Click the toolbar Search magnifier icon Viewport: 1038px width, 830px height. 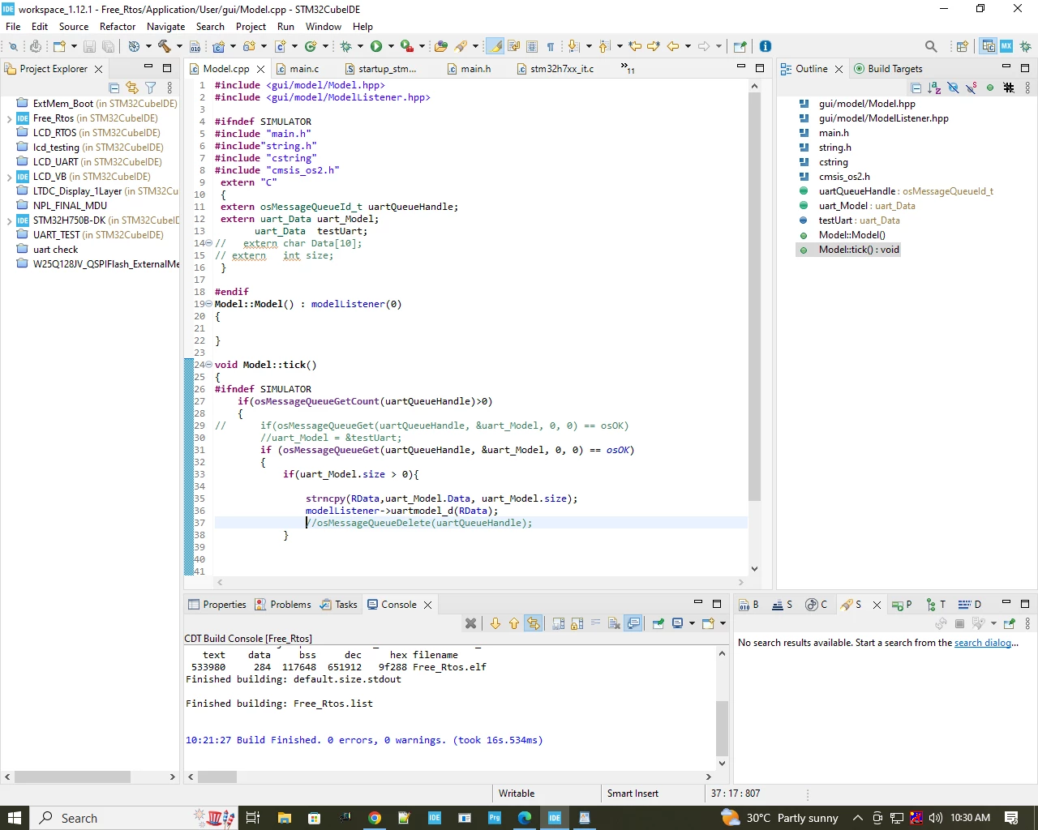931,46
